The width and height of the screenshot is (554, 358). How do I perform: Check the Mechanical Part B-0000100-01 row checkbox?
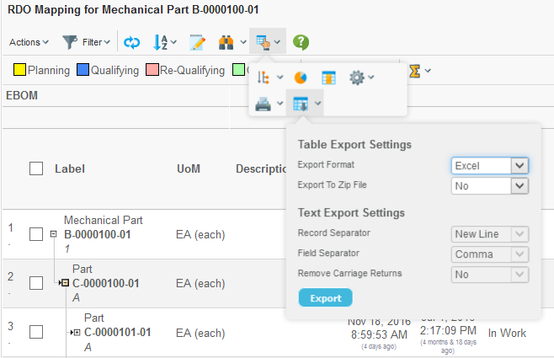(x=36, y=234)
